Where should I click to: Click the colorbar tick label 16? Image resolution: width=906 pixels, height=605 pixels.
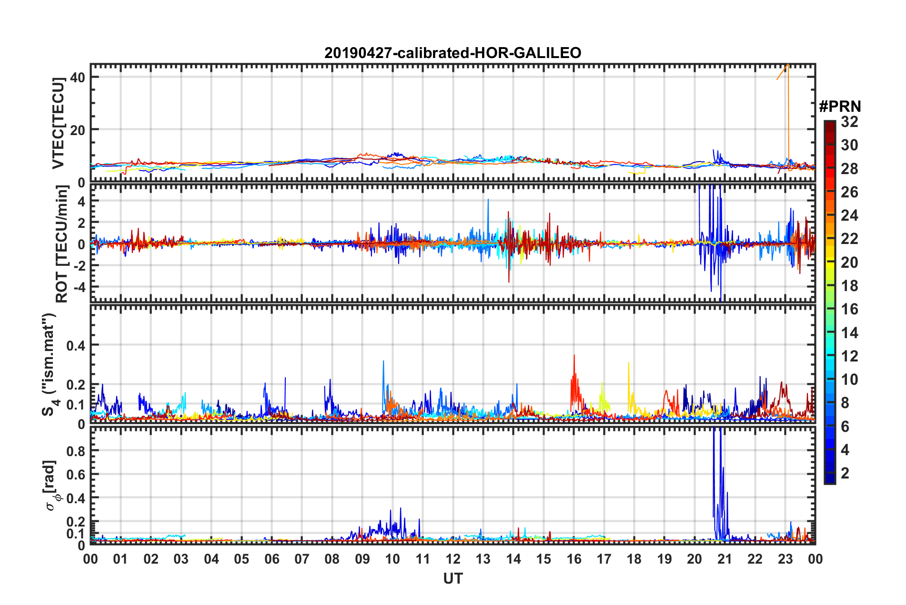pos(849,309)
